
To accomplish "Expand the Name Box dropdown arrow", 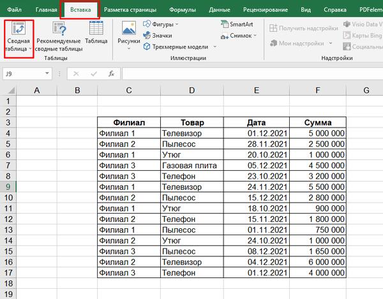I will coord(47,73).
